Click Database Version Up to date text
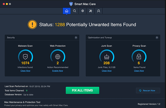166x108 pixels. pos(28,95)
